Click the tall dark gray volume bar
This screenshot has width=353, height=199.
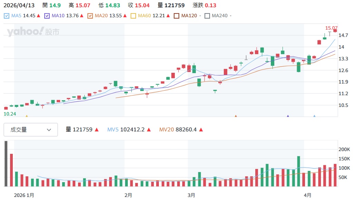6,164
